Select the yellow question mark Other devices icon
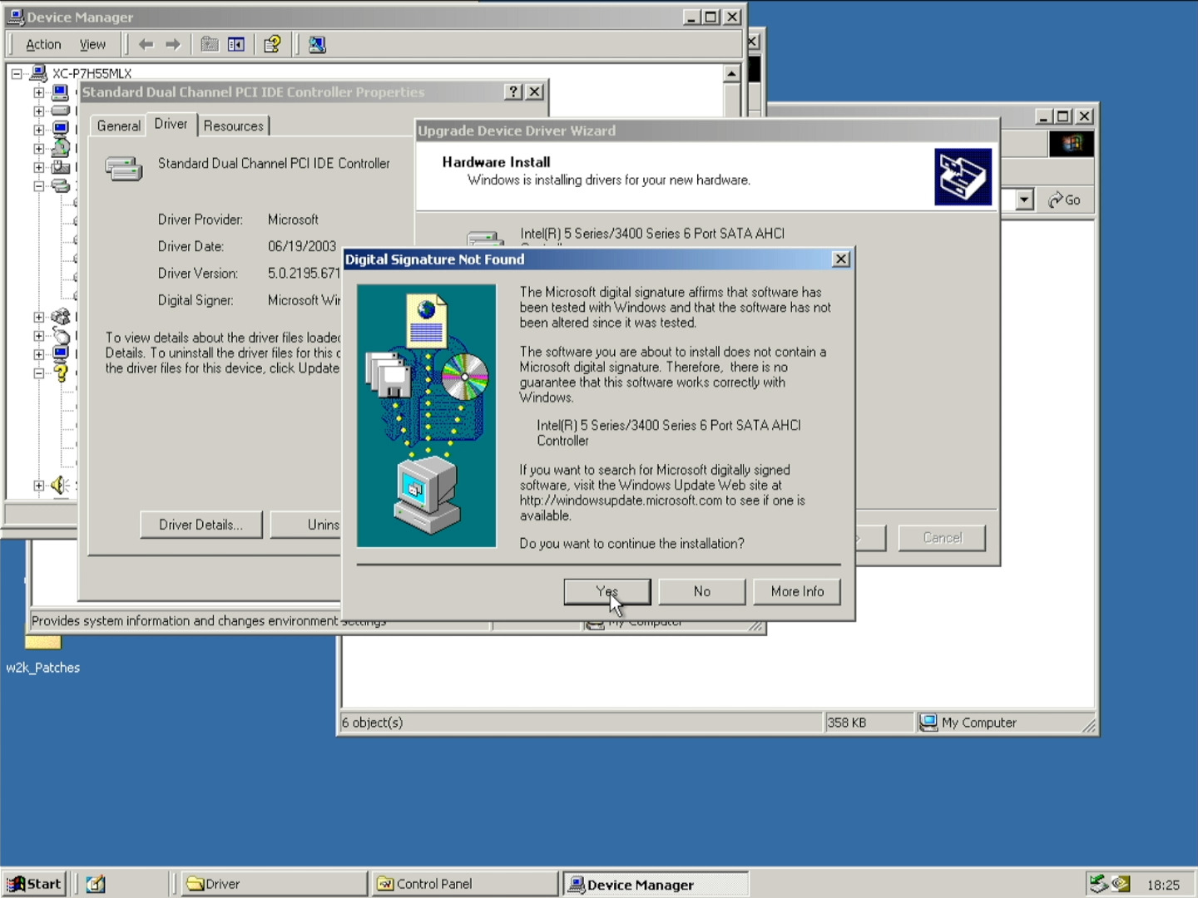1198x898 pixels. (x=60, y=373)
